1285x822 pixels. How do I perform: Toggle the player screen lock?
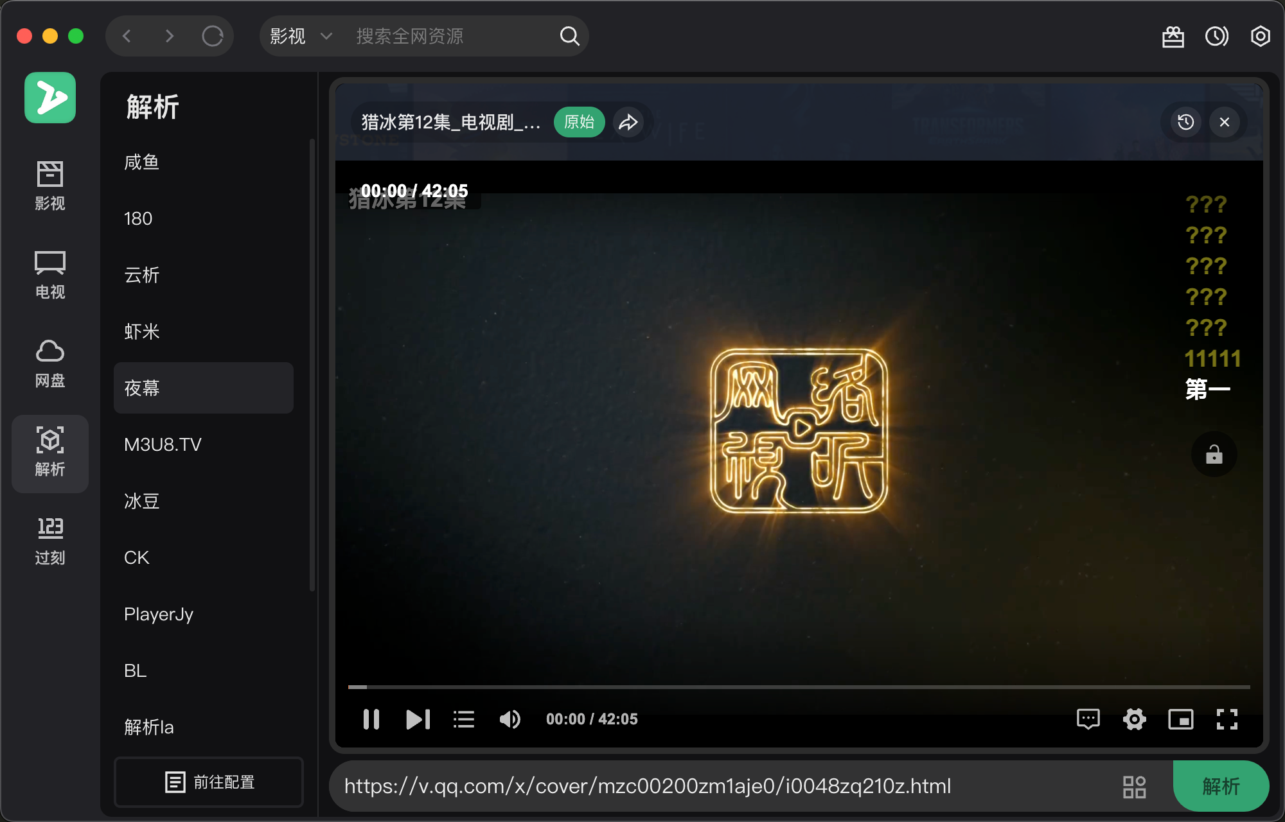(x=1214, y=455)
